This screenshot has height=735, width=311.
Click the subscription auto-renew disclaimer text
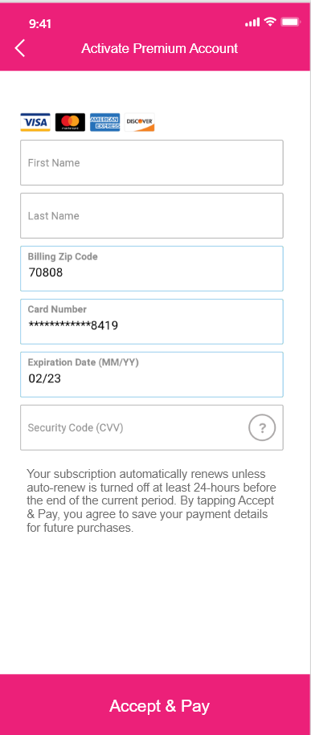click(x=152, y=500)
